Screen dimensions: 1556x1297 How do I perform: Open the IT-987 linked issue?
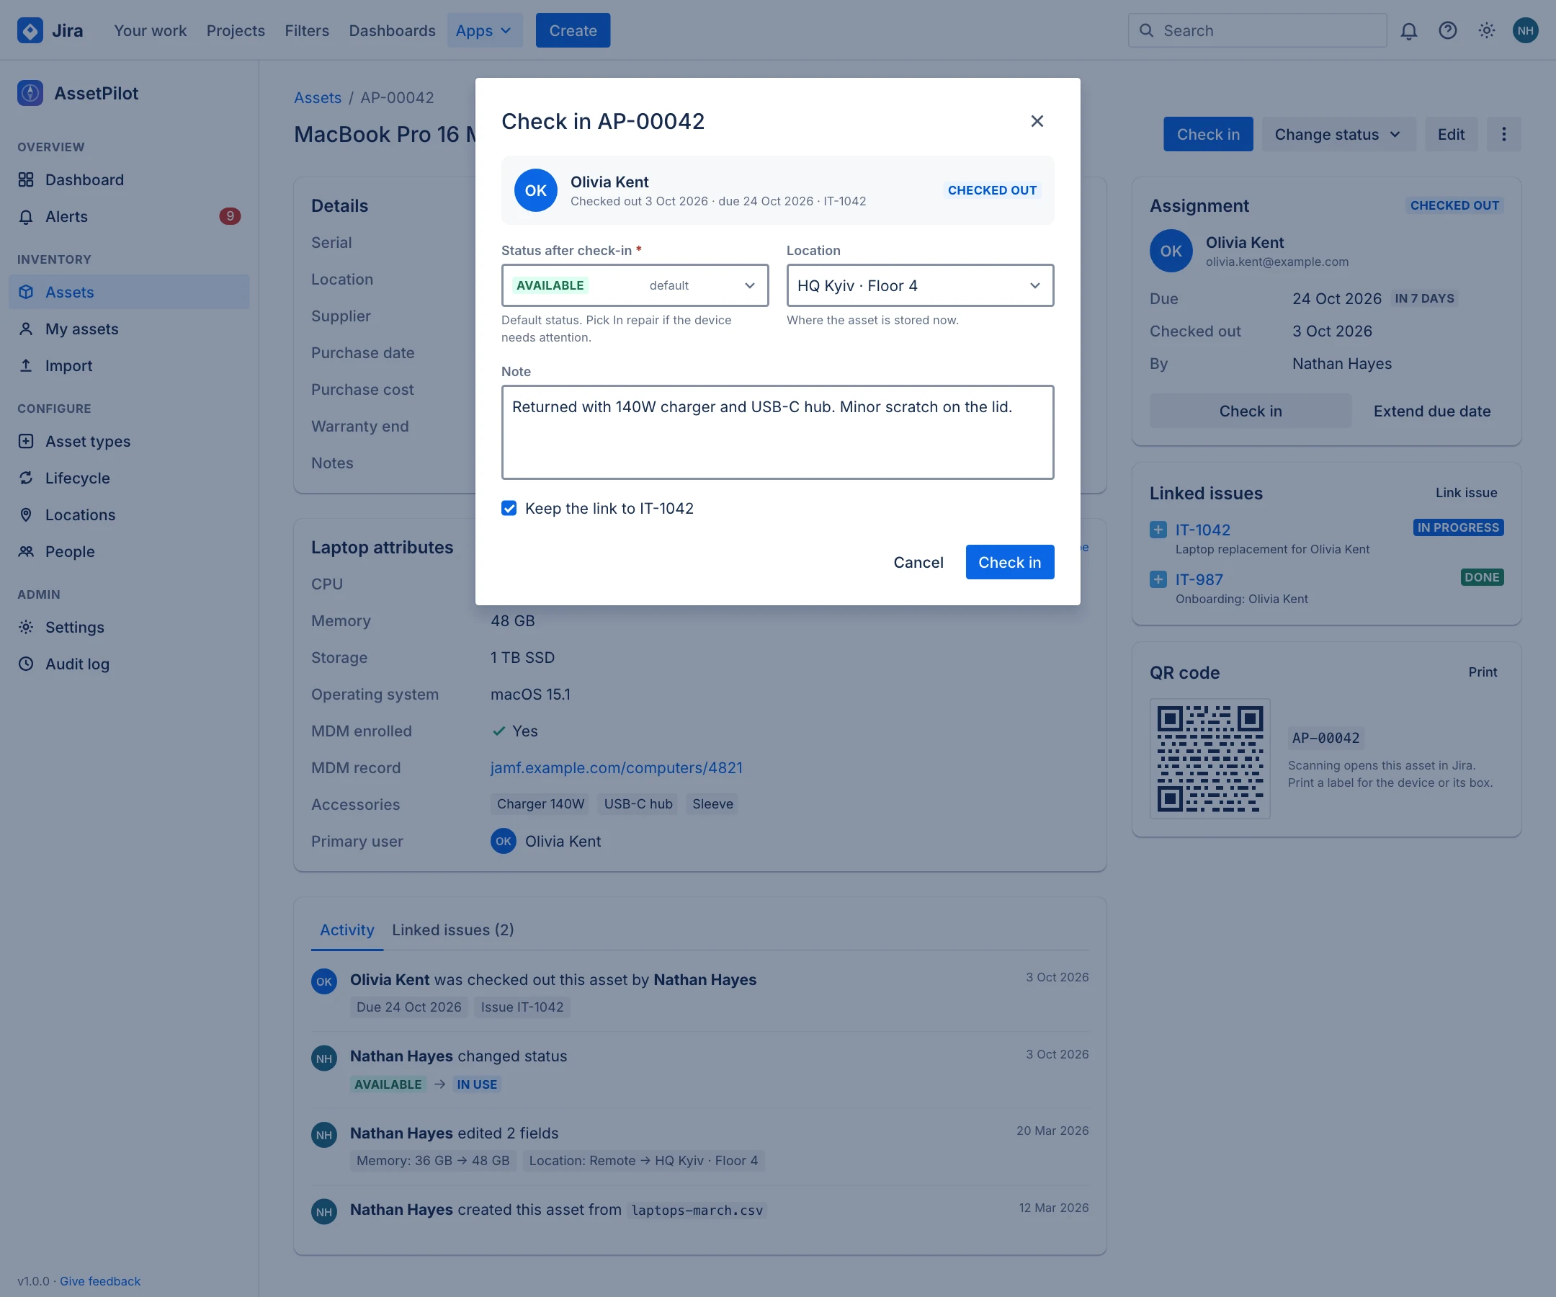pos(1199,580)
